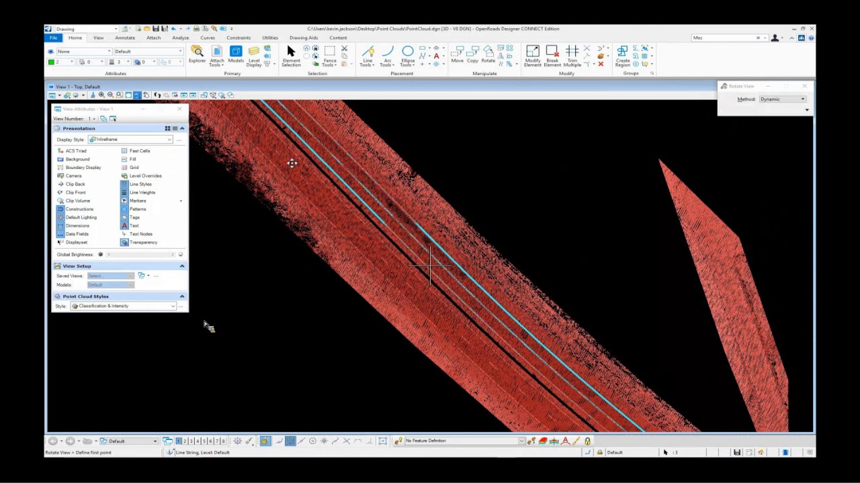
Task: Select Arc Tools
Action: click(387, 56)
